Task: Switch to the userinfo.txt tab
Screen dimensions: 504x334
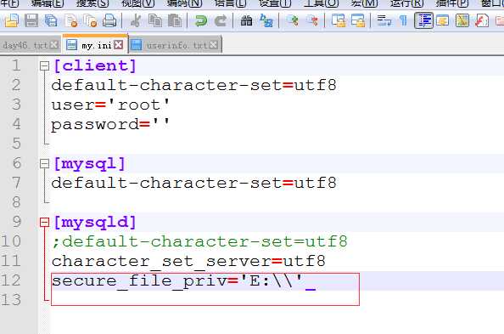Action: tap(176, 45)
